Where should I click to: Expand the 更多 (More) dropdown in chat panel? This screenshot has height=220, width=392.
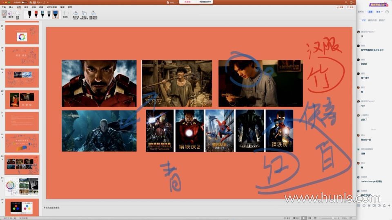point(379,12)
